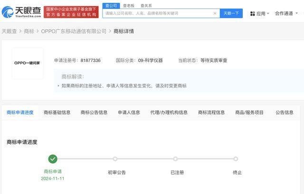Image resolution: width=304 pixels, height=194 pixels.
Task: View the OPPO一键问屏 trademark thumbnail
Action: [x=28, y=63]
